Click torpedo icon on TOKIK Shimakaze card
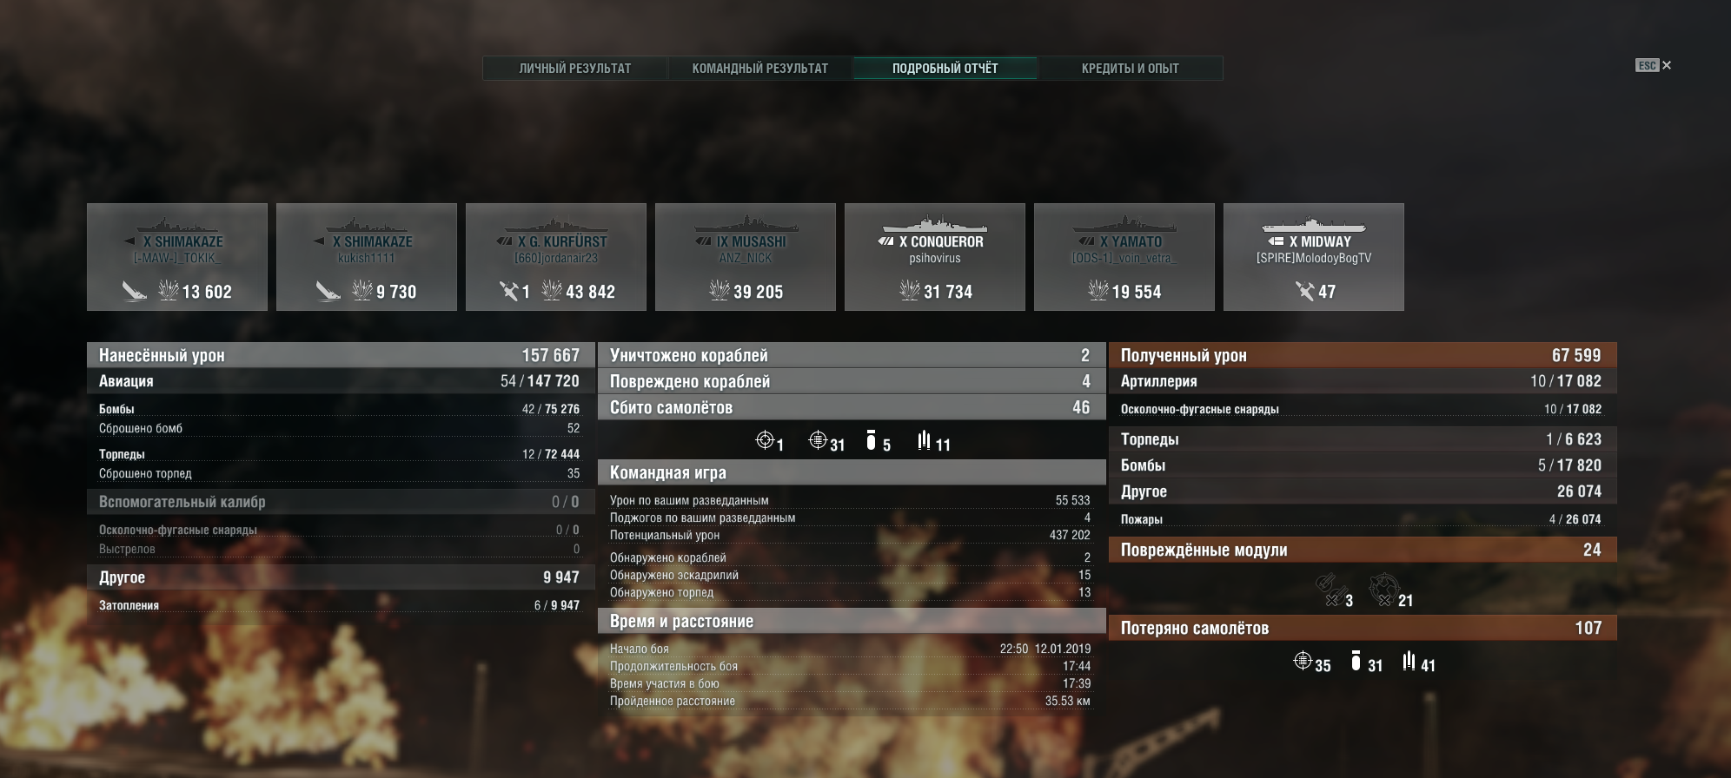 click(x=135, y=291)
